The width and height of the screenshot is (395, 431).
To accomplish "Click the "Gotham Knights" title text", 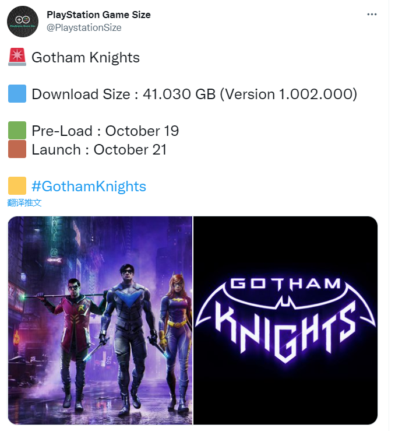I will pos(86,58).
